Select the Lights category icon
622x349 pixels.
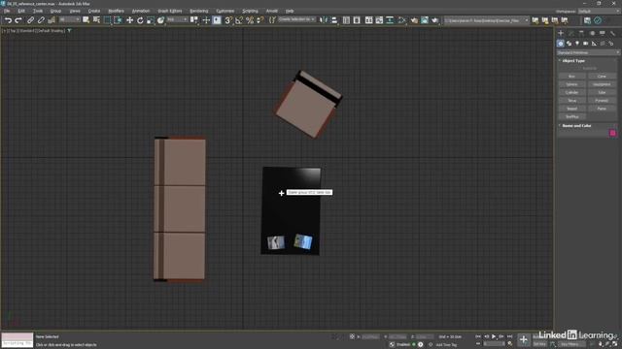tap(577, 43)
